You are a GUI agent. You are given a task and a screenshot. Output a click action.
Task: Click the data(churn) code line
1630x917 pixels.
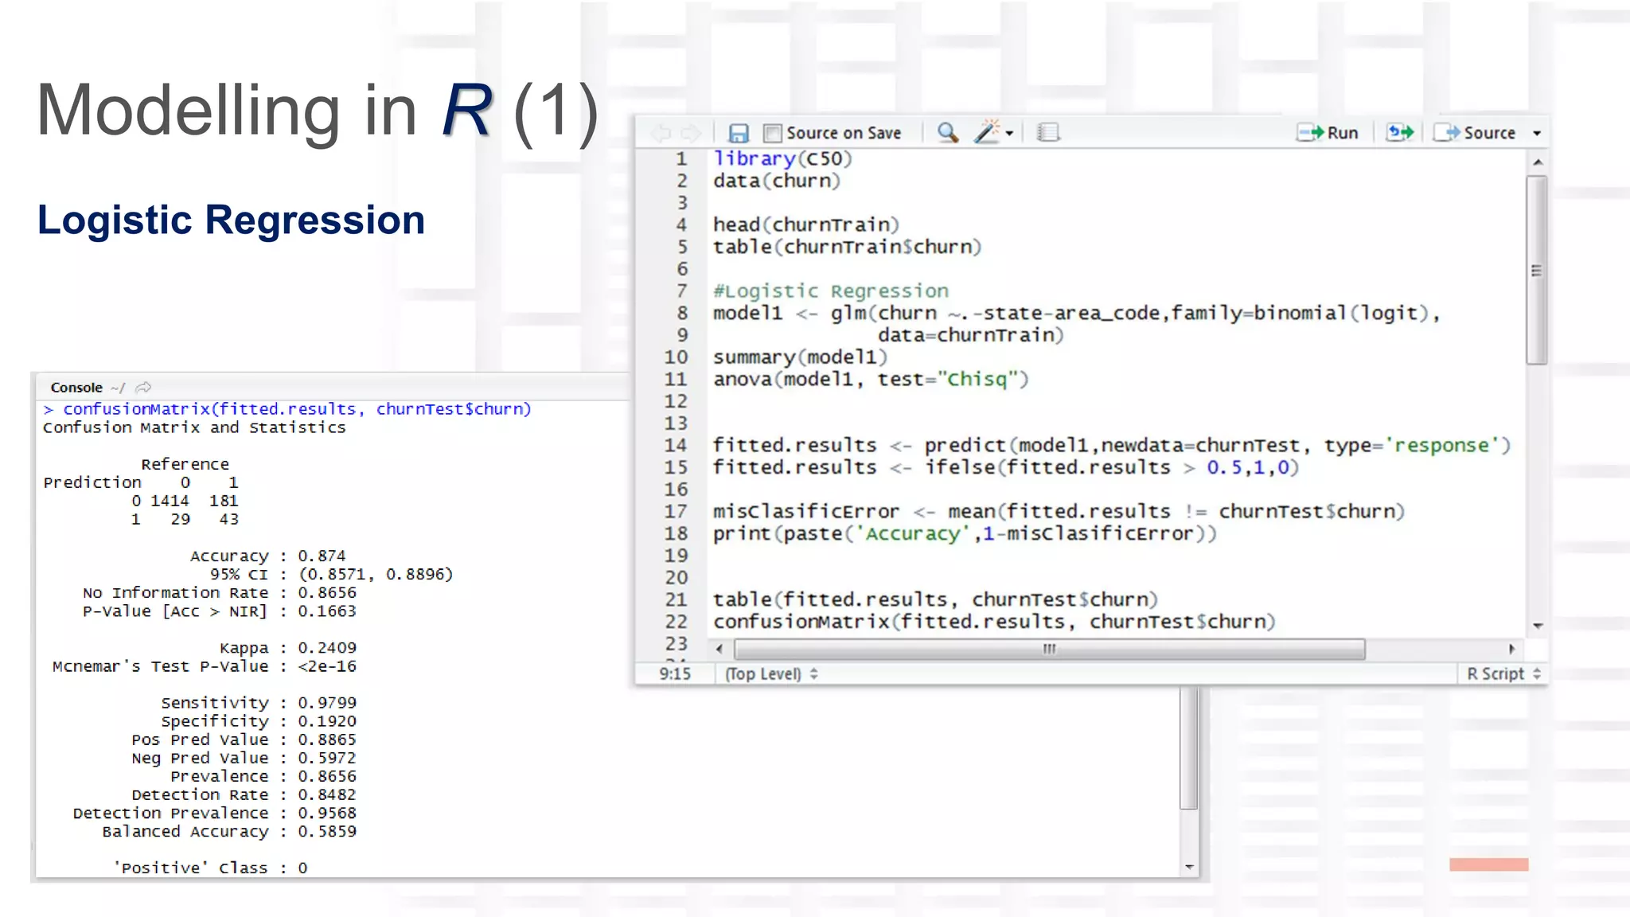coord(777,181)
